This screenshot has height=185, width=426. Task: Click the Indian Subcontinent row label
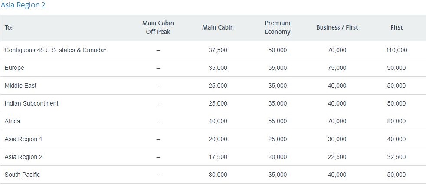coord(31,103)
